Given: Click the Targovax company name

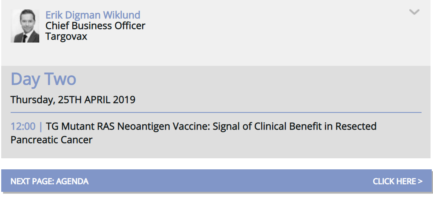Looking at the screenshot, I should (66, 36).
